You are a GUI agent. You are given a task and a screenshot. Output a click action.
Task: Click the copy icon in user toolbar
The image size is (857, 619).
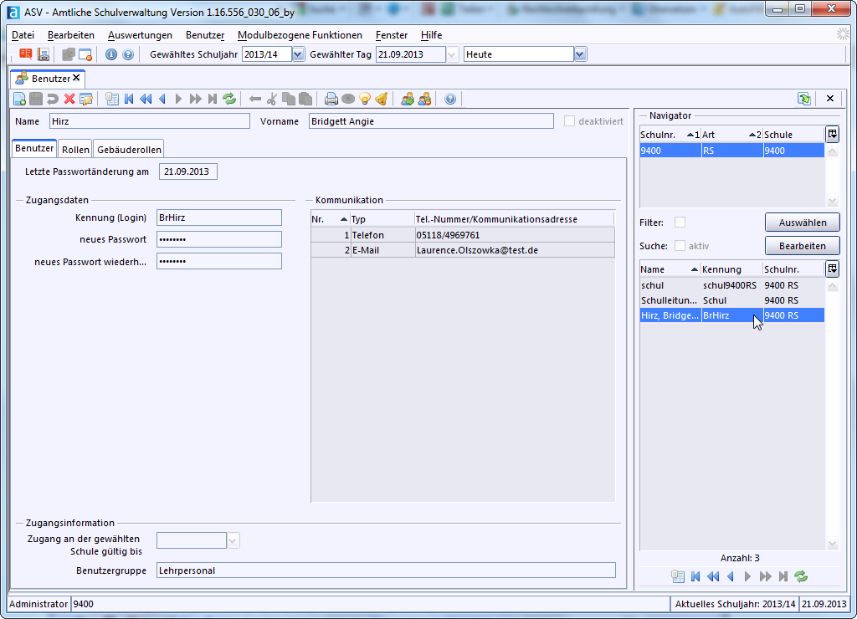click(x=289, y=99)
